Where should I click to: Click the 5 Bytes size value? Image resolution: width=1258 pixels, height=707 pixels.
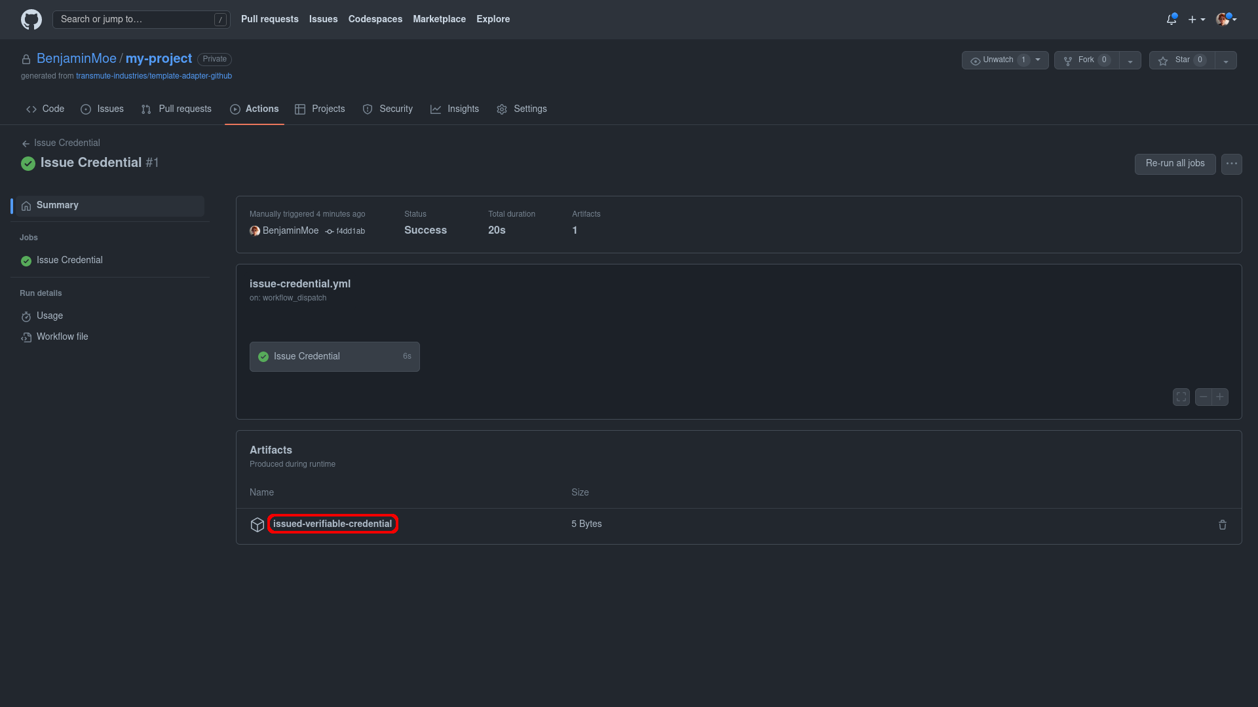pos(586,524)
